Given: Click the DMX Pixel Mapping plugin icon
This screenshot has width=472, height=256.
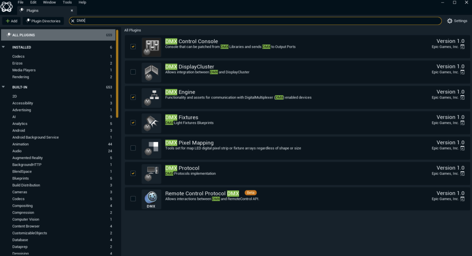Looking at the screenshot, I should 151,148.
